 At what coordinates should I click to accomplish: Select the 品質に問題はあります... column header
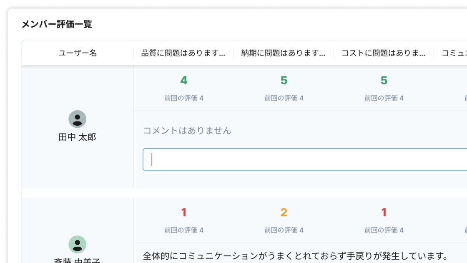click(183, 53)
